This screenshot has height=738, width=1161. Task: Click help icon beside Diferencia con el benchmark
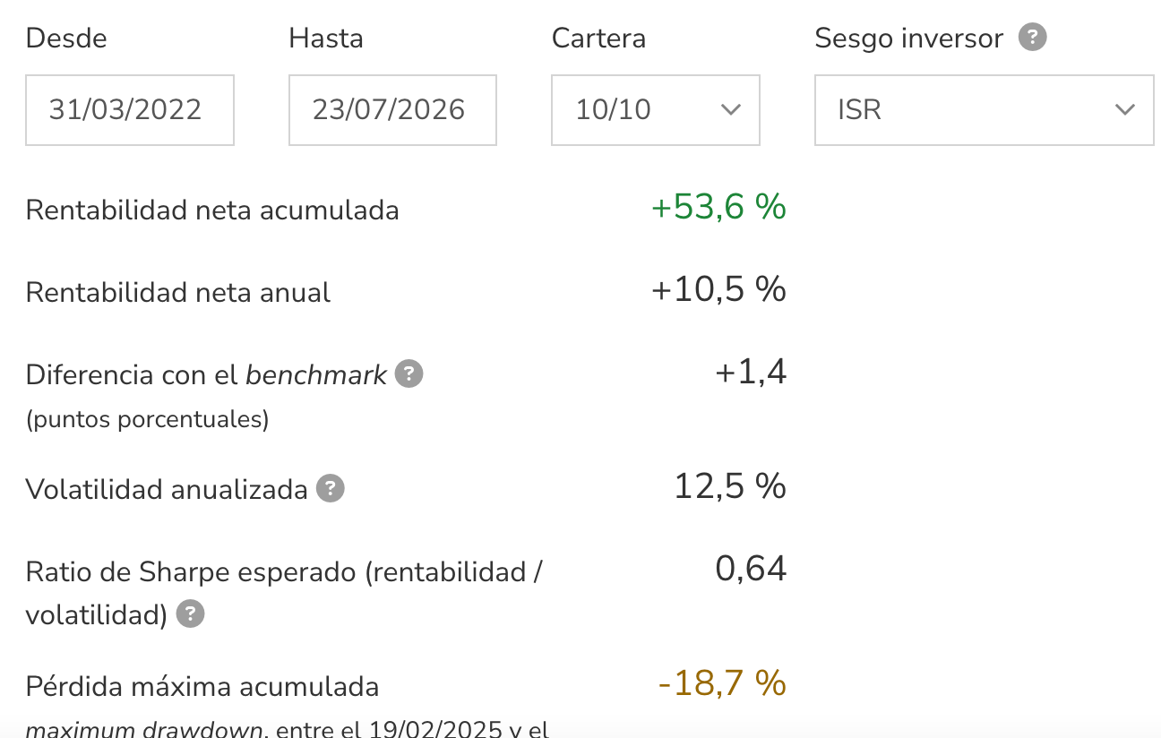point(408,373)
